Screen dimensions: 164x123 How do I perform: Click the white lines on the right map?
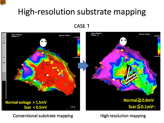tap(131, 76)
